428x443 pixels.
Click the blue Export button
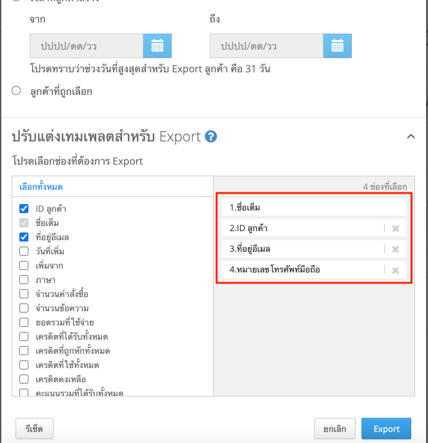point(386,429)
